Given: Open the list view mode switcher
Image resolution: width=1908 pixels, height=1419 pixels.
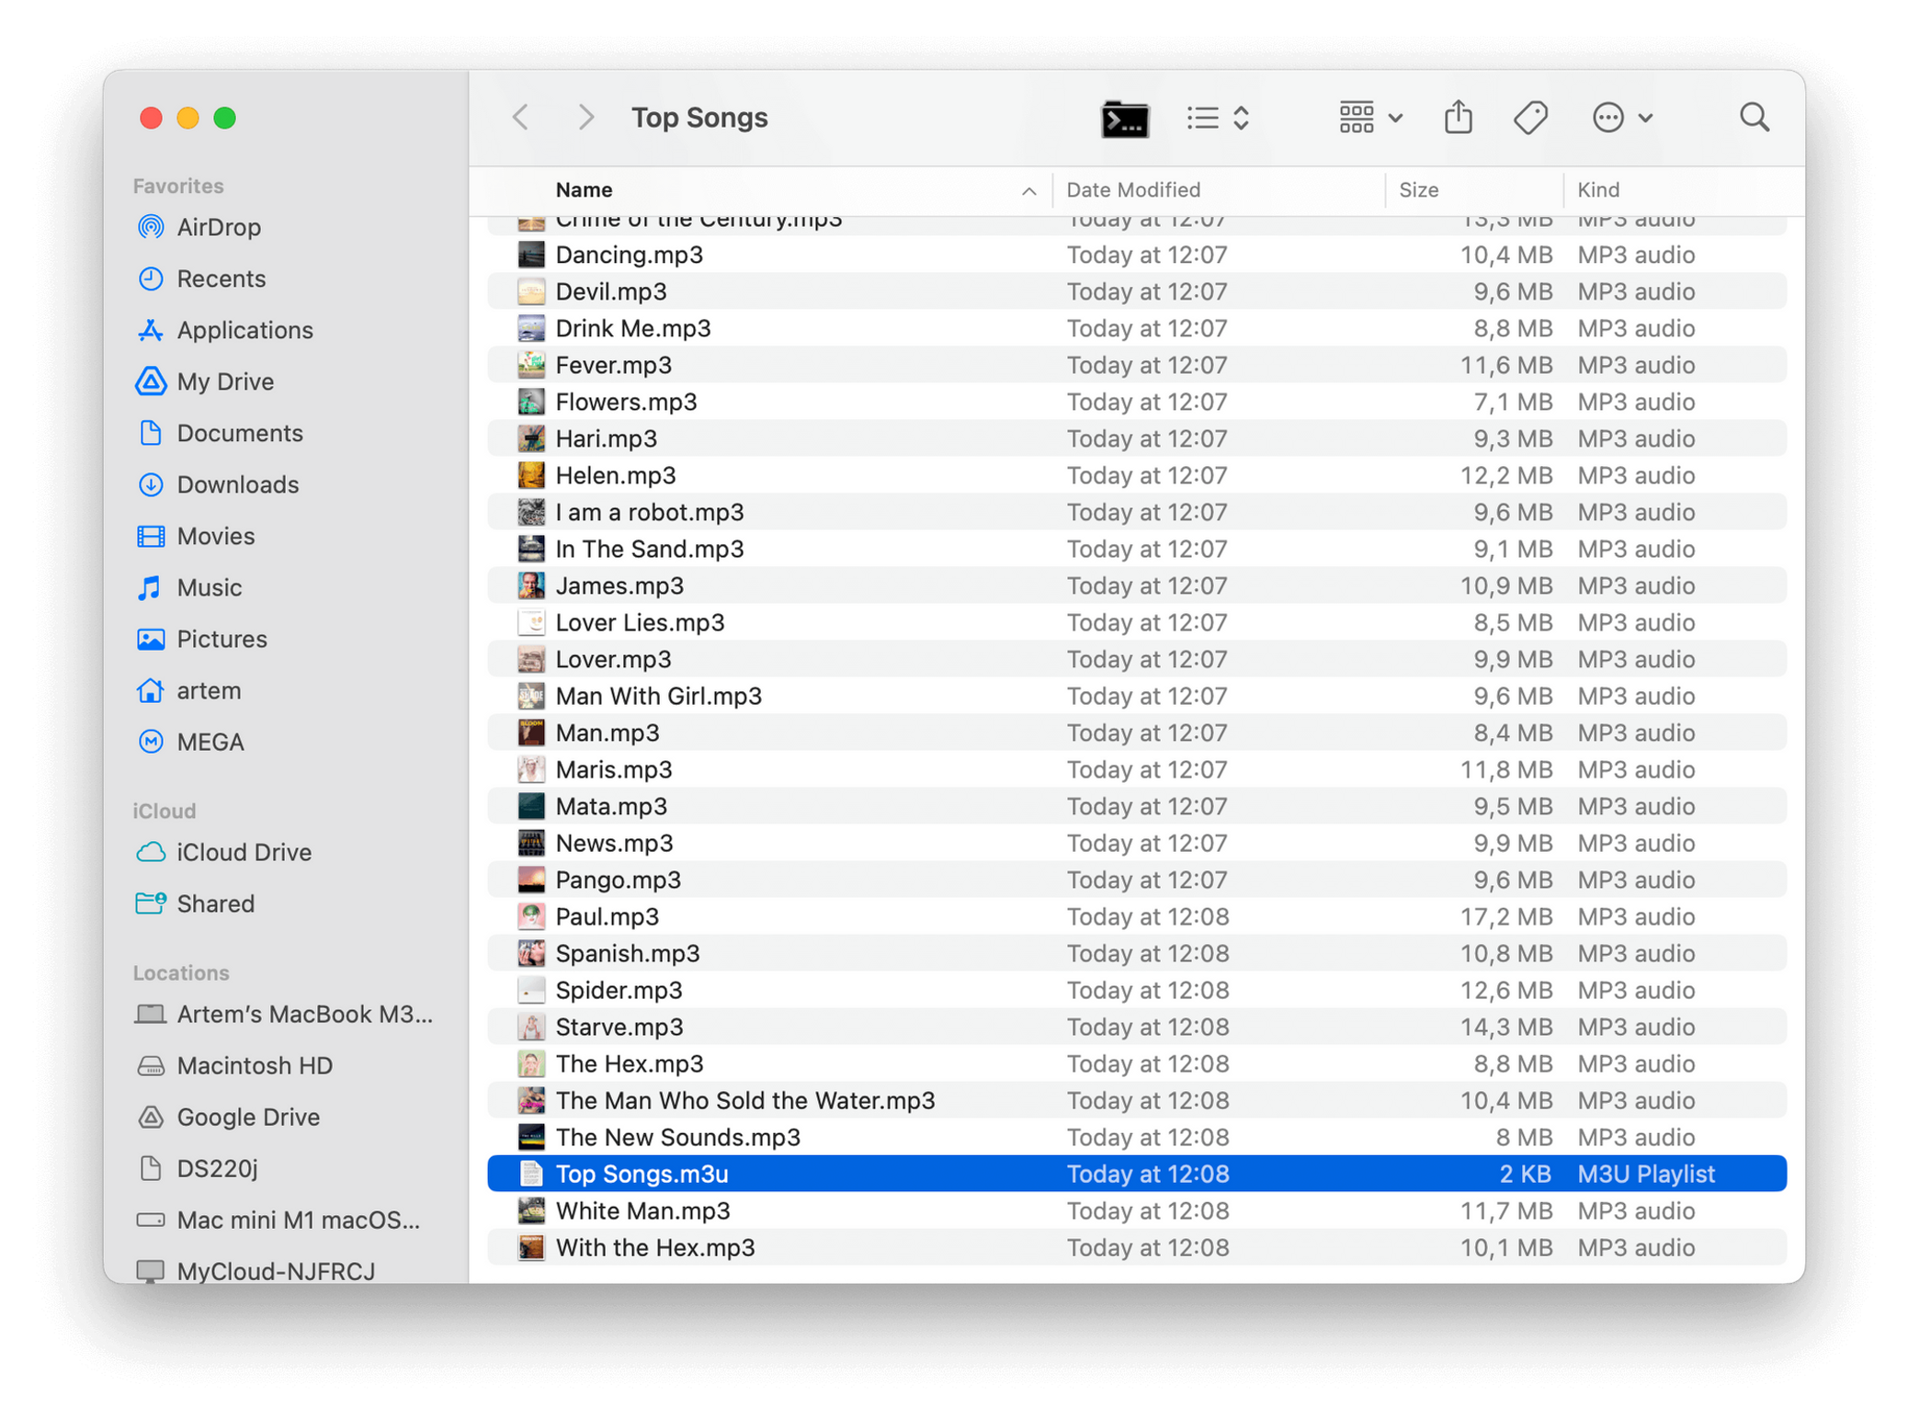Looking at the screenshot, I should [x=1217, y=118].
